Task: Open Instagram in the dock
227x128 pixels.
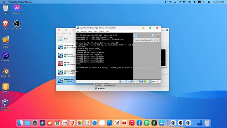Action: (117, 123)
